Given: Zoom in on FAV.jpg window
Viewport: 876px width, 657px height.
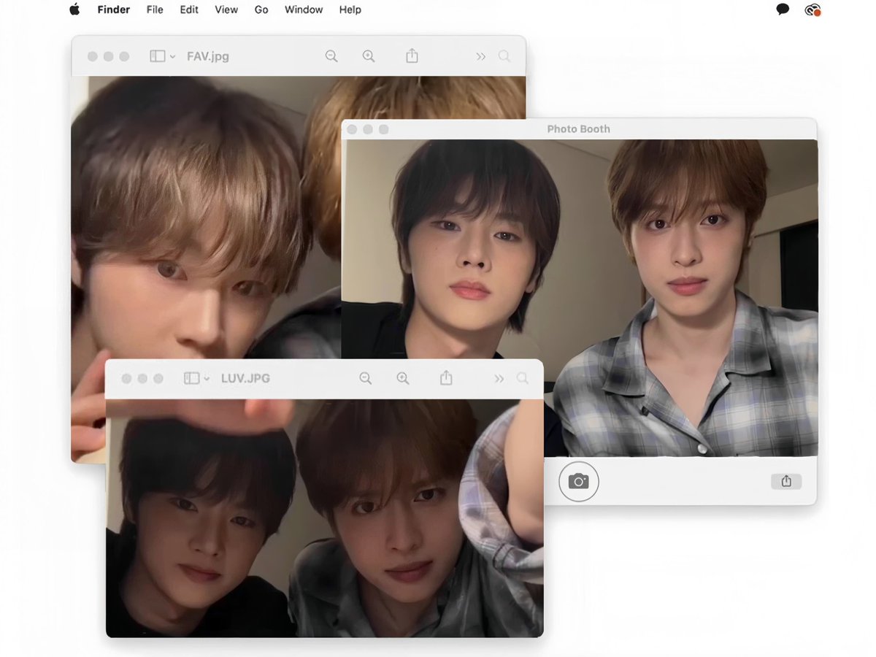Looking at the screenshot, I should [369, 56].
